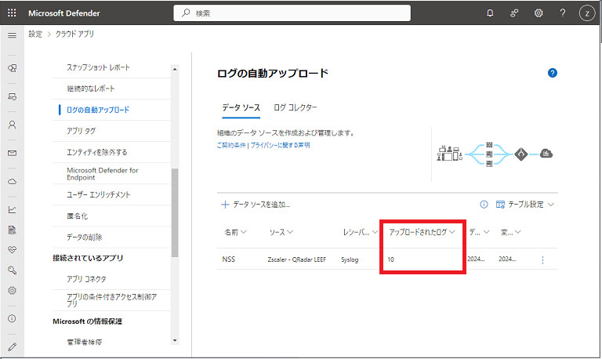Open the notifications bell icon
602x359 pixels.
click(490, 13)
